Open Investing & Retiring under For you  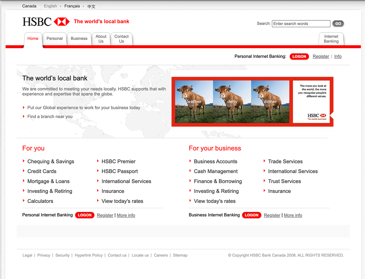tap(50, 191)
